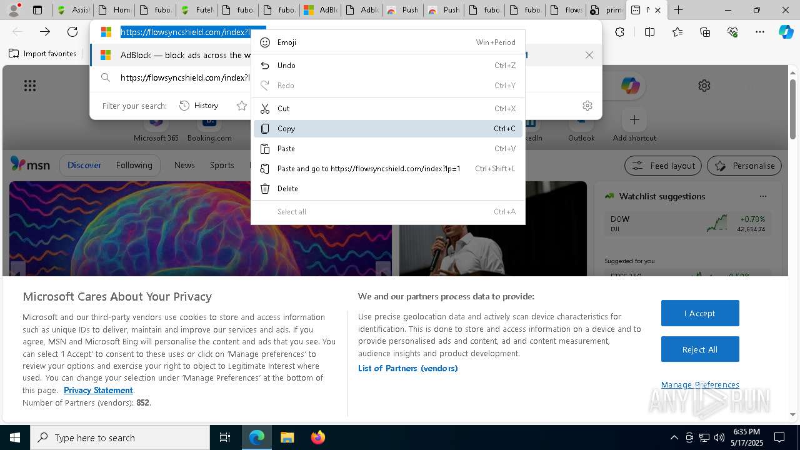Open address bar search settings gear
800x450 pixels.
click(587, 106)
